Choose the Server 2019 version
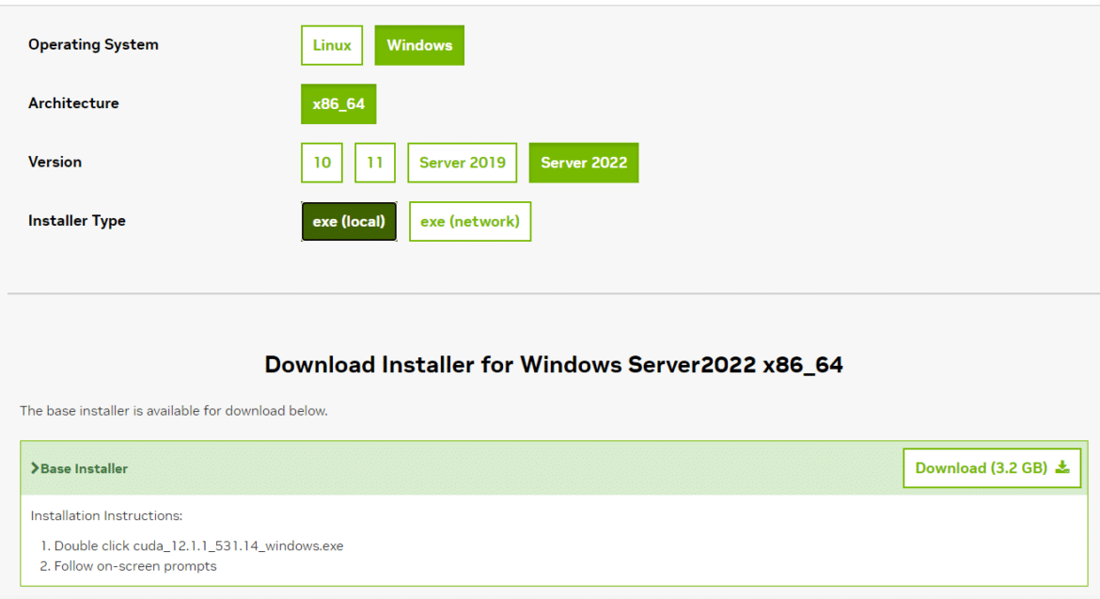 pyautogui.click(x=463, y=163)
